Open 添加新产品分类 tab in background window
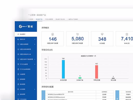Viewport: 133px width, 100px height. (60, 19)
